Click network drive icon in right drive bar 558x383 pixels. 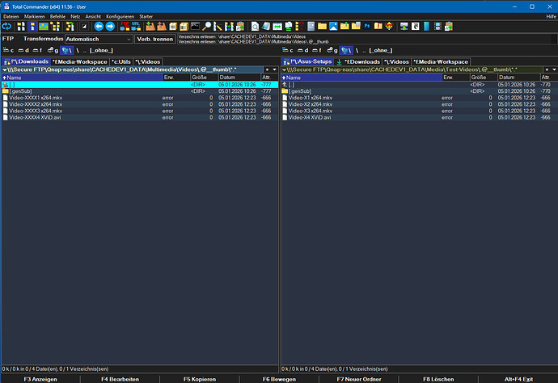[x=345, y=50]
